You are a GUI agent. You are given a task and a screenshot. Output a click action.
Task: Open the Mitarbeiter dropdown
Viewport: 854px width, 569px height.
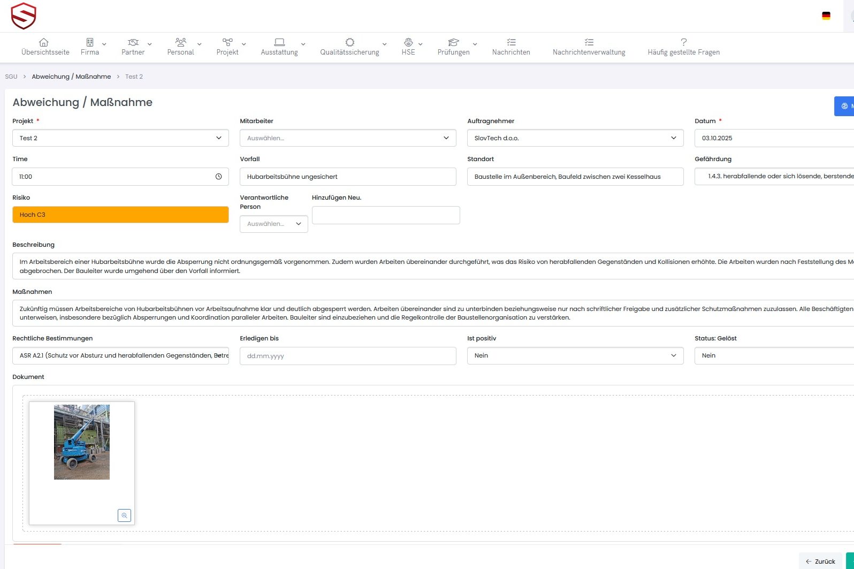[x=348, y=138]
